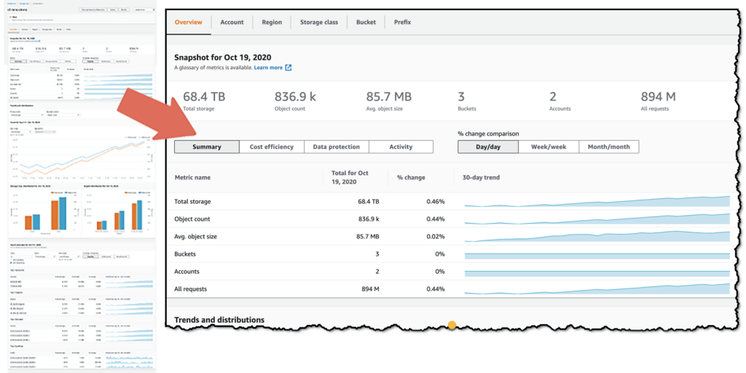View the Prefix tab
The width and height of the screenshot is (746, 373).
(402, 22)
